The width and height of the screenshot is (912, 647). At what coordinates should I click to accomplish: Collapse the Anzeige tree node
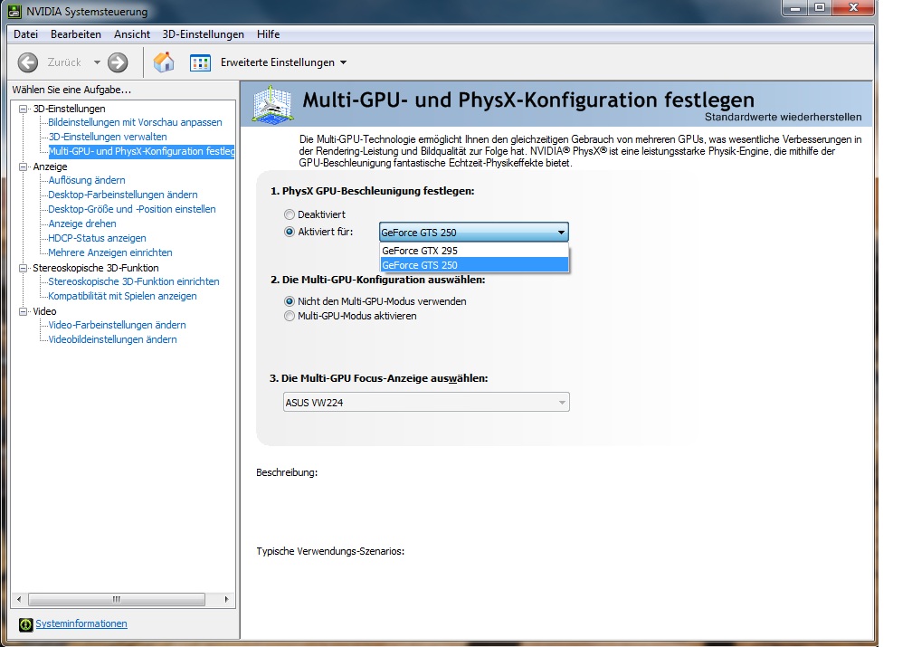click(x=24, y=167)
